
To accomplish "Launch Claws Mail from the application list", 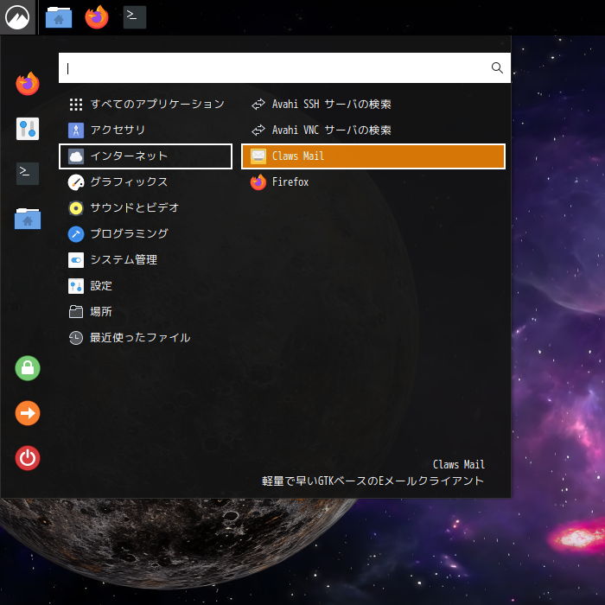I will click(373, 156).
